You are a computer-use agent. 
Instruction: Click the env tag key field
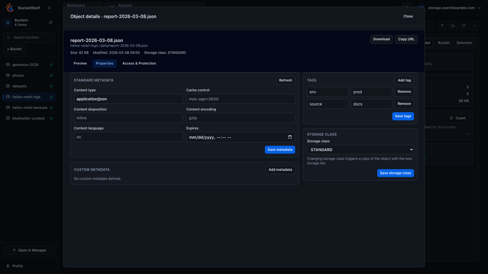pyautogui.click(x=328, y=92)
